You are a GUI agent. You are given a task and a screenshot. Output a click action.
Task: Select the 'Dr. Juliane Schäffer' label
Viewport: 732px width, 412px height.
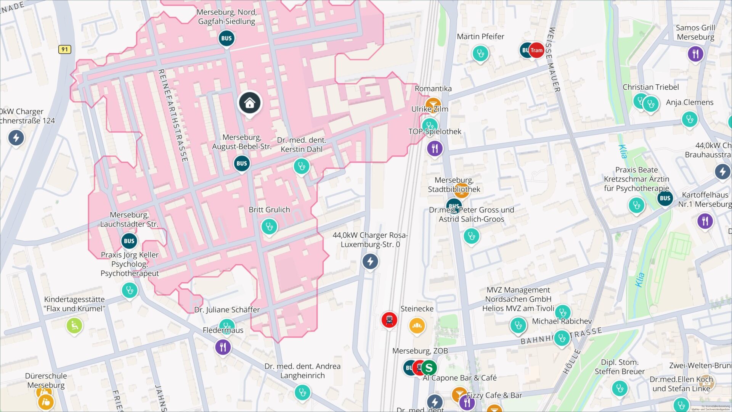coord(227,310)
